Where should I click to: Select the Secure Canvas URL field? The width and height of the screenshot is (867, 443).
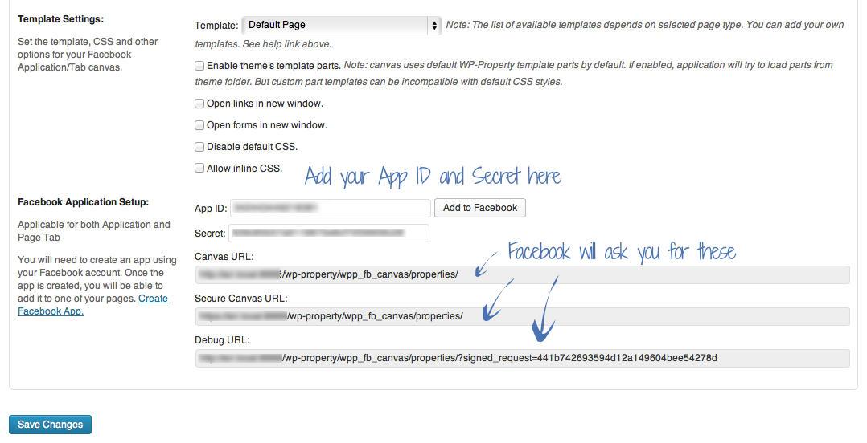[x=522, y=317]
